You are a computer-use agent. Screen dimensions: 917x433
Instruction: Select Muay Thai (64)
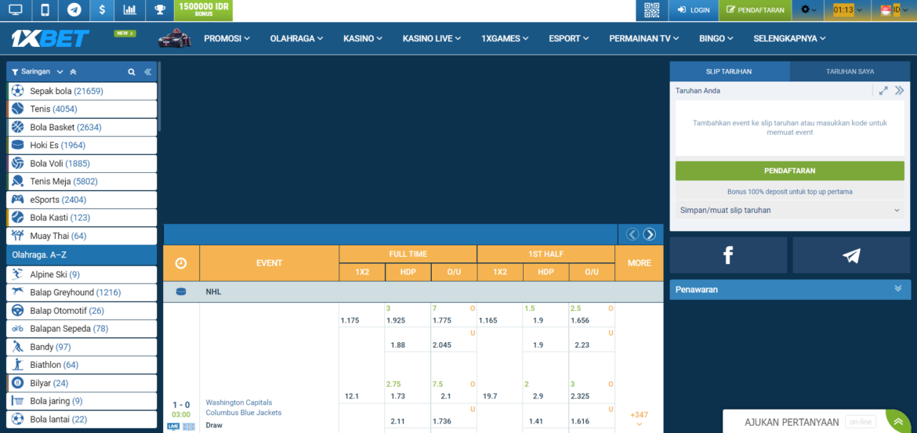click(x=82, y=236)
